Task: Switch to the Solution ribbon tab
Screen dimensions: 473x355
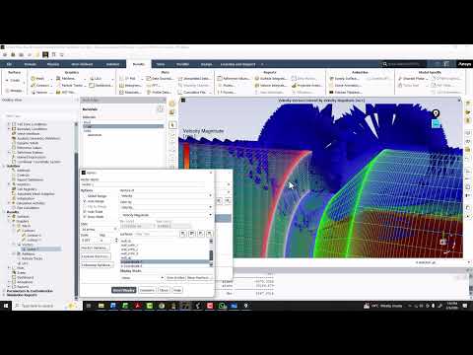Action: pos(112,64)
